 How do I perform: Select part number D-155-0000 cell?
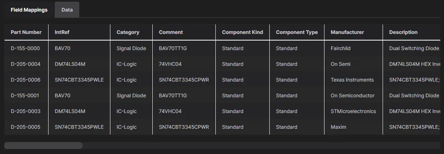[26, 48]
